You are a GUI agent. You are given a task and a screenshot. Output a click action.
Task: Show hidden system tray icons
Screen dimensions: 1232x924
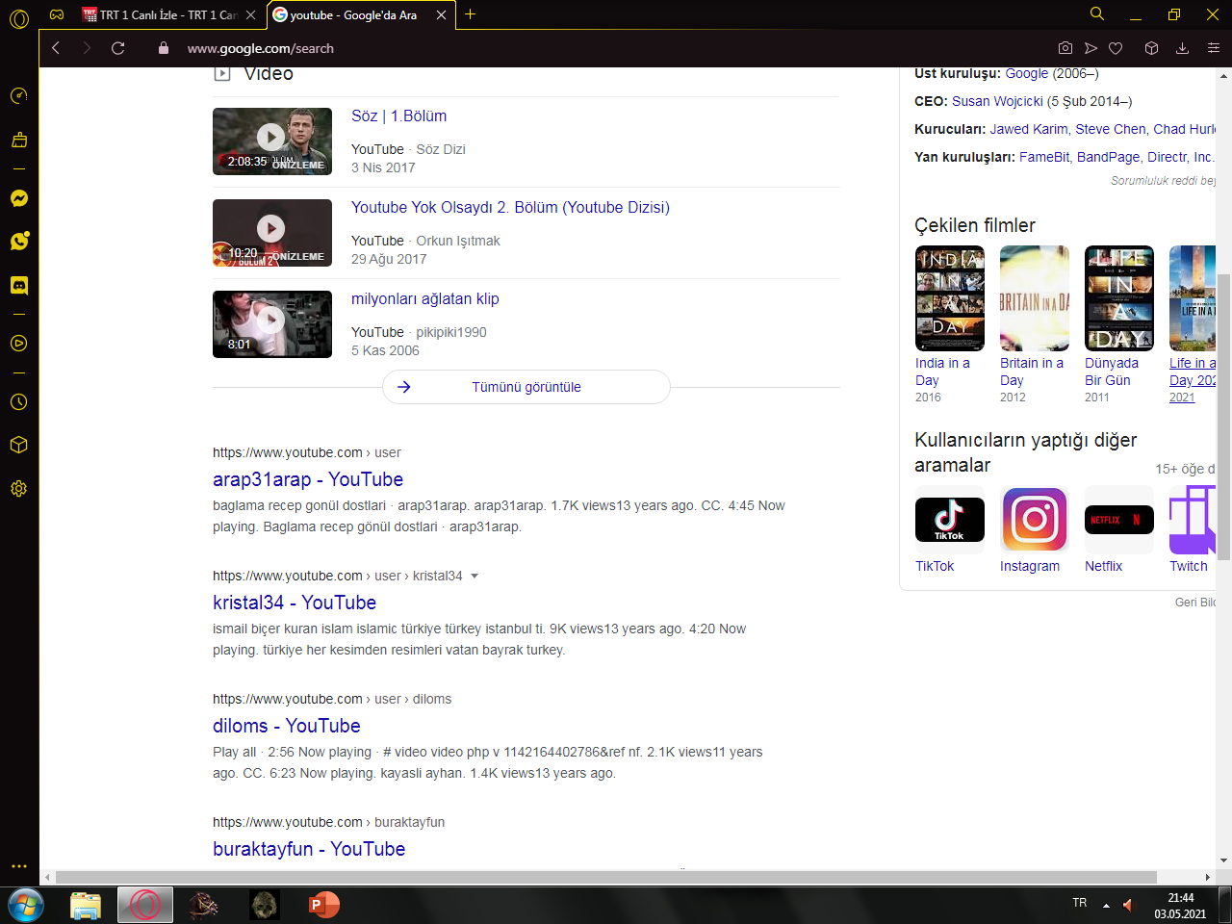pyautogui.click(x=1106, y=906)
